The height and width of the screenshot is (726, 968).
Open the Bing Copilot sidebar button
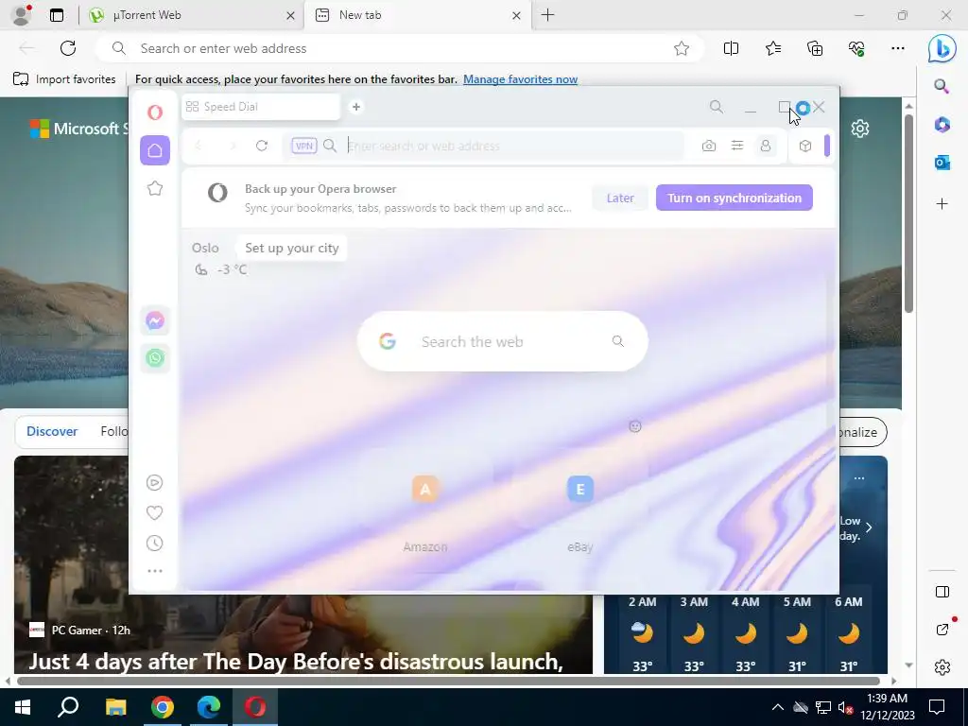(942, 49)
